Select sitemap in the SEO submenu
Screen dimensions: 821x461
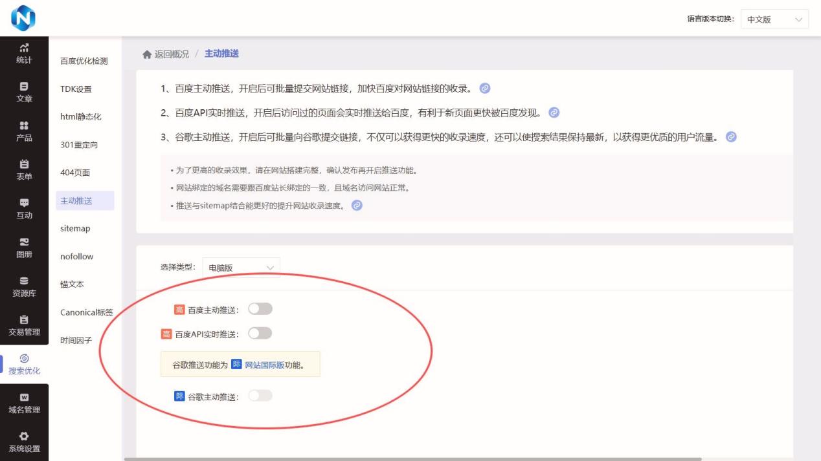click(75, 229)
